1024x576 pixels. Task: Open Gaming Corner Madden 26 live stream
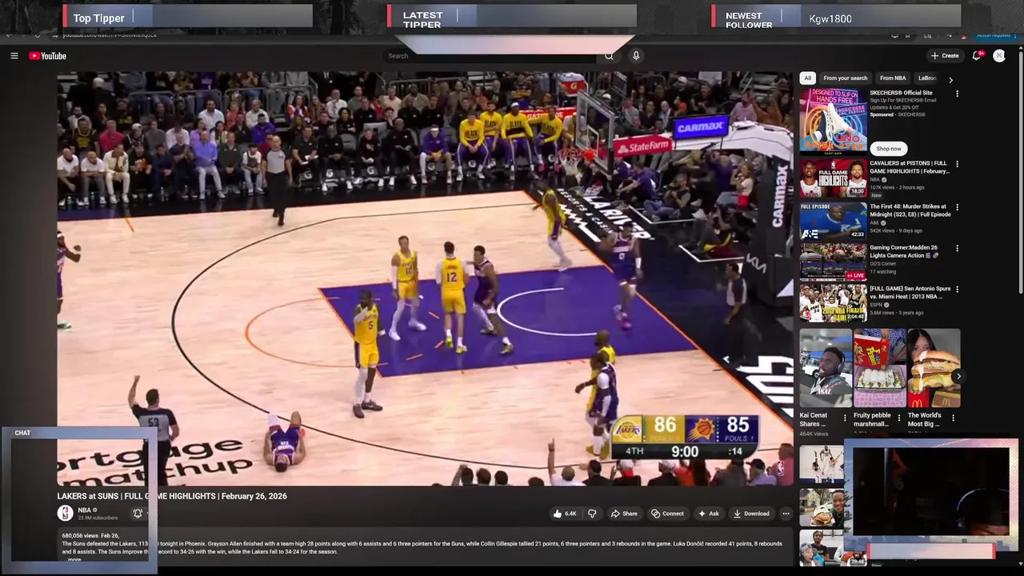833,262
